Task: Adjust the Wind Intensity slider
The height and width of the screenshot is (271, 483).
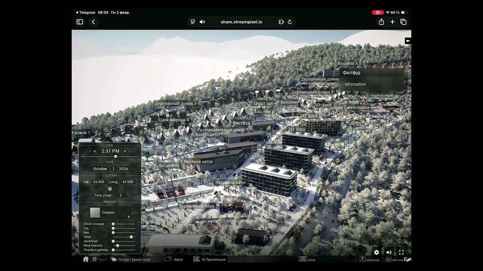Action: (124, 245)
